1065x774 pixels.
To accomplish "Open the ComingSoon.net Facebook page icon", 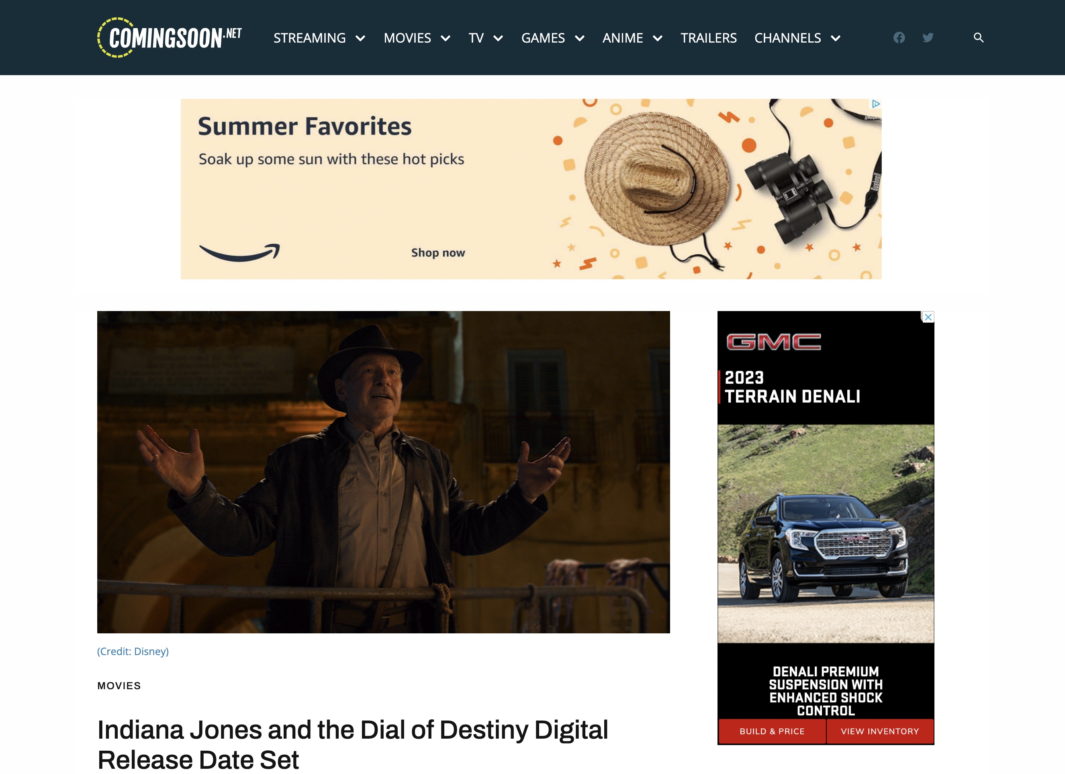I will coord(899,37).
